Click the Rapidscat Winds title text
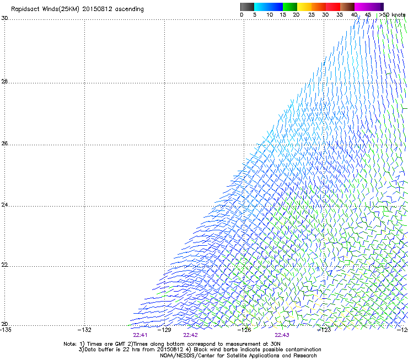Viewport: 408px width, 359px height. 77,9
